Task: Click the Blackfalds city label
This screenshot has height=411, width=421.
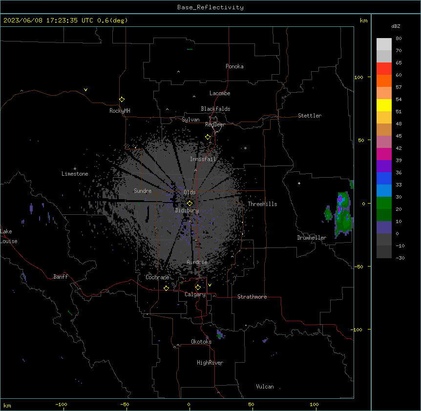Action: click(215, 109)
